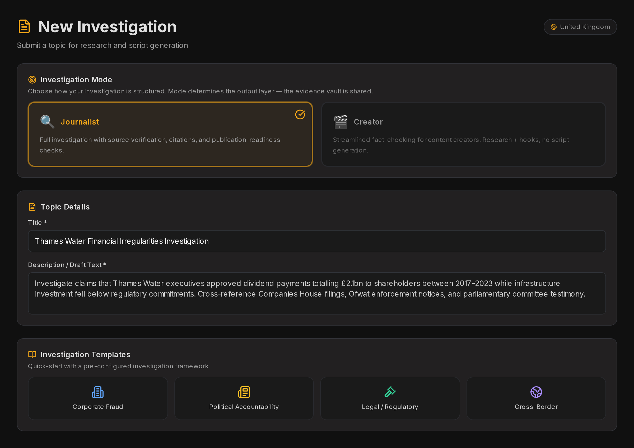This screenshot has width=634, height=448.
Task: Click the Creator card description text
Action: [x=451, y=145]
